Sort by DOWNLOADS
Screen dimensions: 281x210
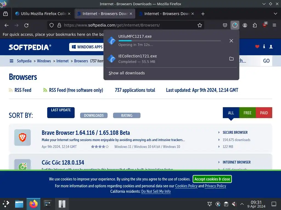tap(94, 115)
